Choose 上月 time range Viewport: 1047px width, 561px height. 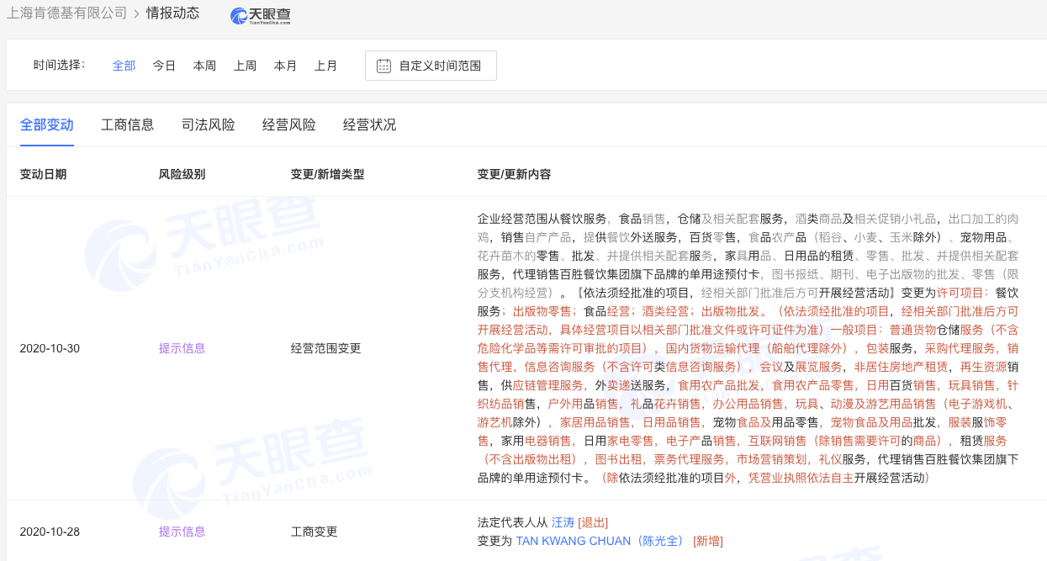click(x=325, y=66)
